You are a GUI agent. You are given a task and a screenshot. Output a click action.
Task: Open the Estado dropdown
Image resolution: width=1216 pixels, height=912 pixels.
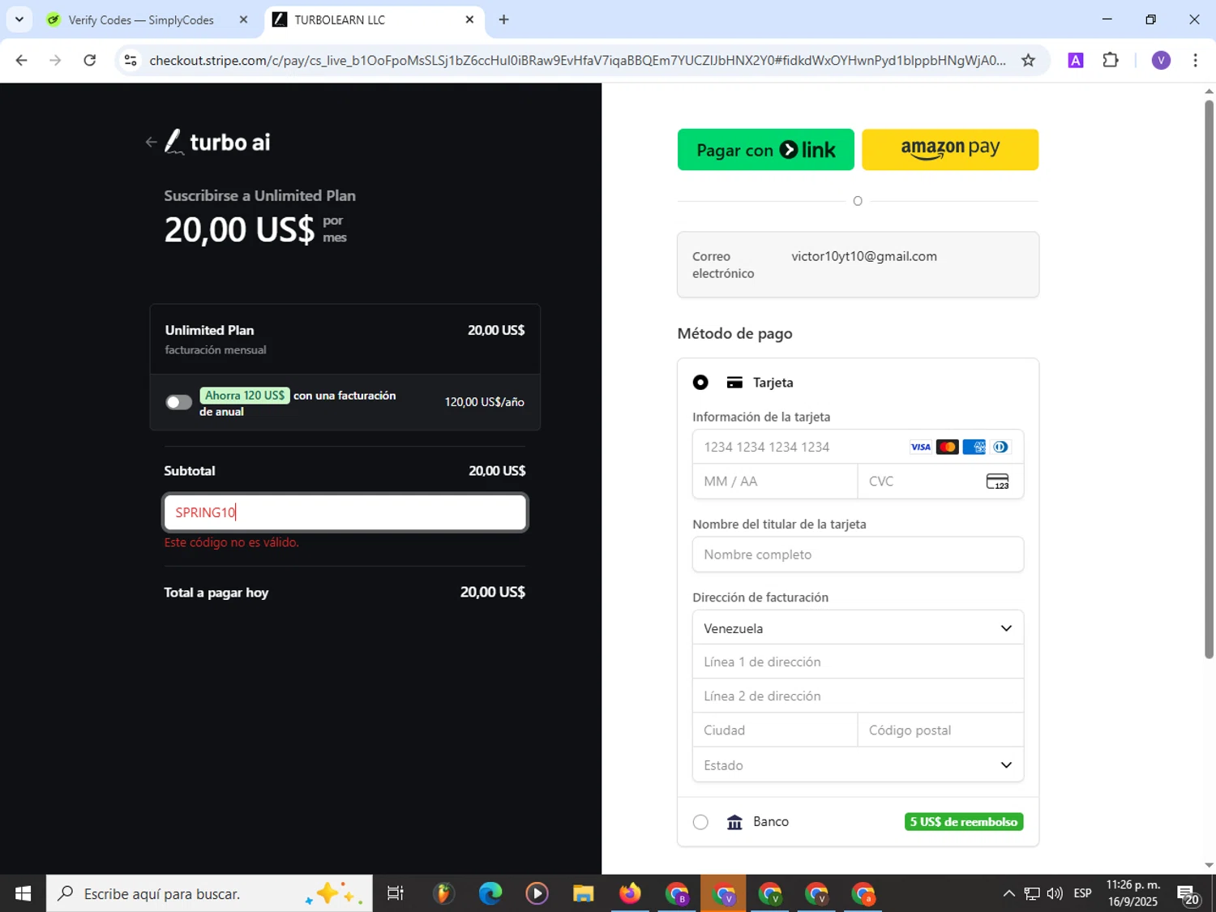coord(858,765)
